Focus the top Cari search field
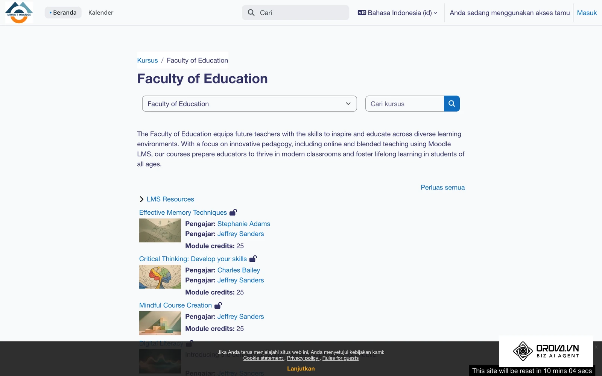 295,12
